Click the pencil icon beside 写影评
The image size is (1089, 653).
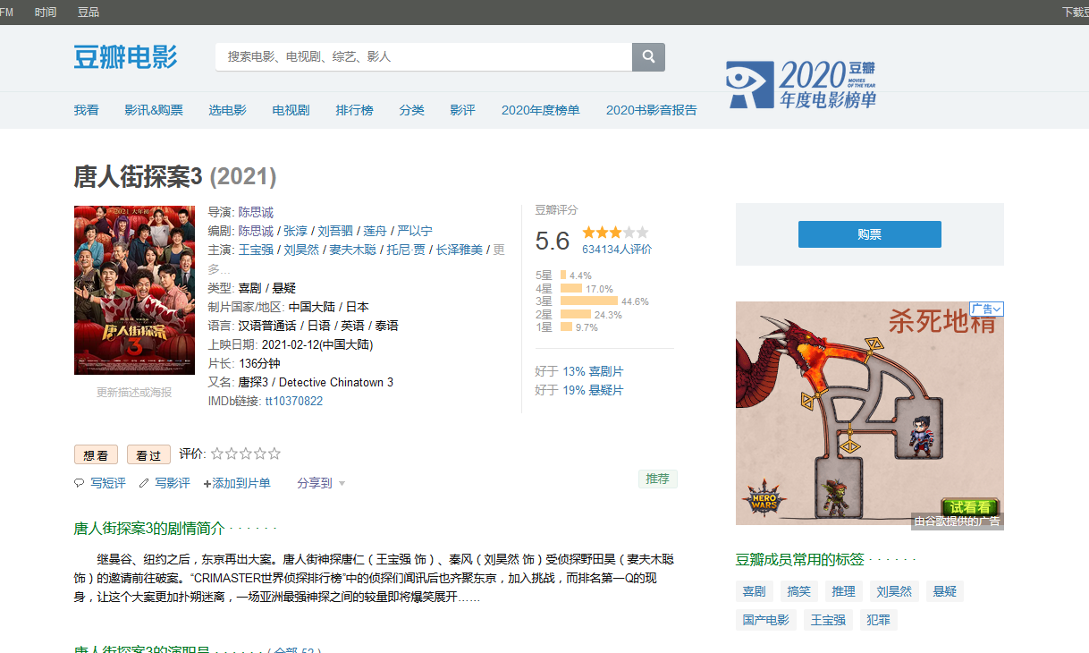click(143, 483)
